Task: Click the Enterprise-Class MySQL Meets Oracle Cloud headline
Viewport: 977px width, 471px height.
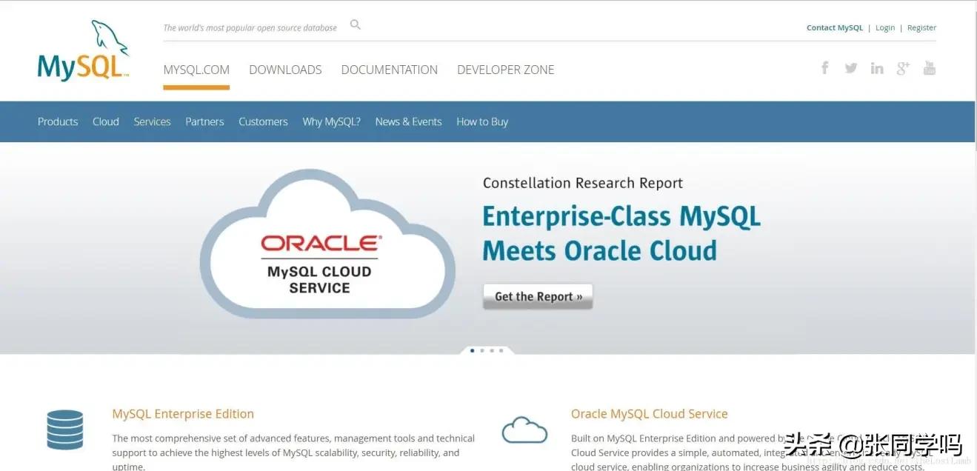Action: [x=621, y=233]
